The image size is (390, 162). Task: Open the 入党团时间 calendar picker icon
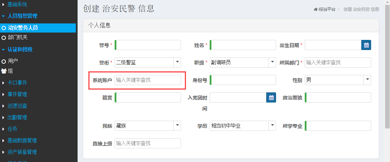tap(271, 98)
